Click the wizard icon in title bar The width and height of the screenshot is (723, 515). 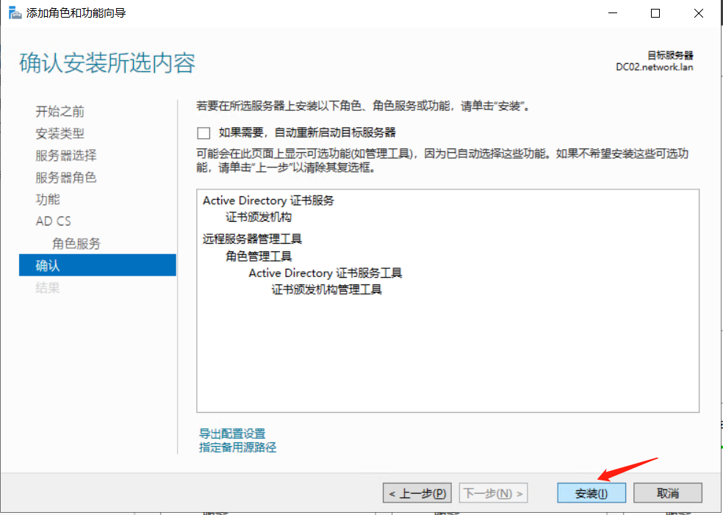pos(15,13)
